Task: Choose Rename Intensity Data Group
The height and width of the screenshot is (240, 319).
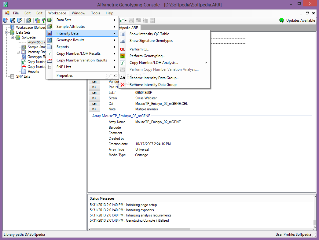Action: [165, 78]
